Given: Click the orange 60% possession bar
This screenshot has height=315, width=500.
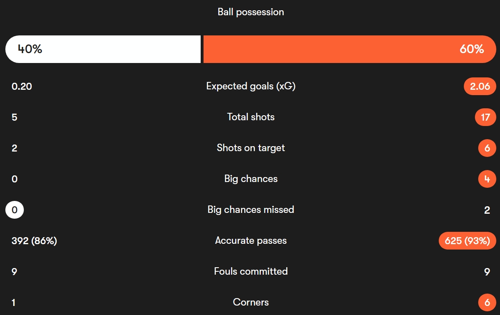Looking at the screenshot, I should pos(350,49).
